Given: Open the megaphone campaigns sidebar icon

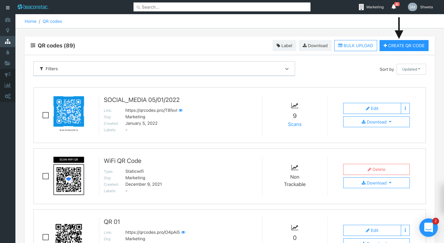Looking at the screenshot, I should (8, 74).
